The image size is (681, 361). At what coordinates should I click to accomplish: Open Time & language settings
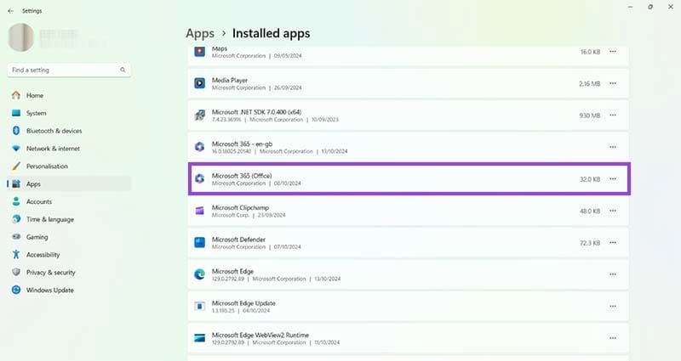tap(69, 220)
